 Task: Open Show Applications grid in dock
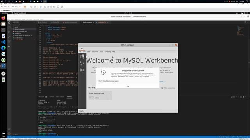pos(4,135)
